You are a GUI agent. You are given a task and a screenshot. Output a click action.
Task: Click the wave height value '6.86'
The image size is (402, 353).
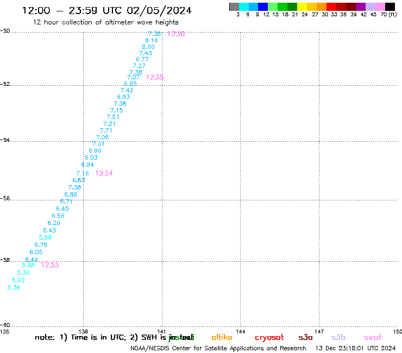point(71,194)
